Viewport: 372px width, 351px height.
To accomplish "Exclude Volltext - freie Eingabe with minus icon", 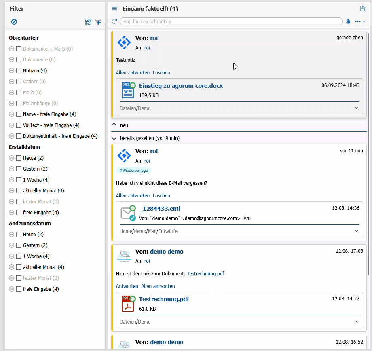I will 11,125.
